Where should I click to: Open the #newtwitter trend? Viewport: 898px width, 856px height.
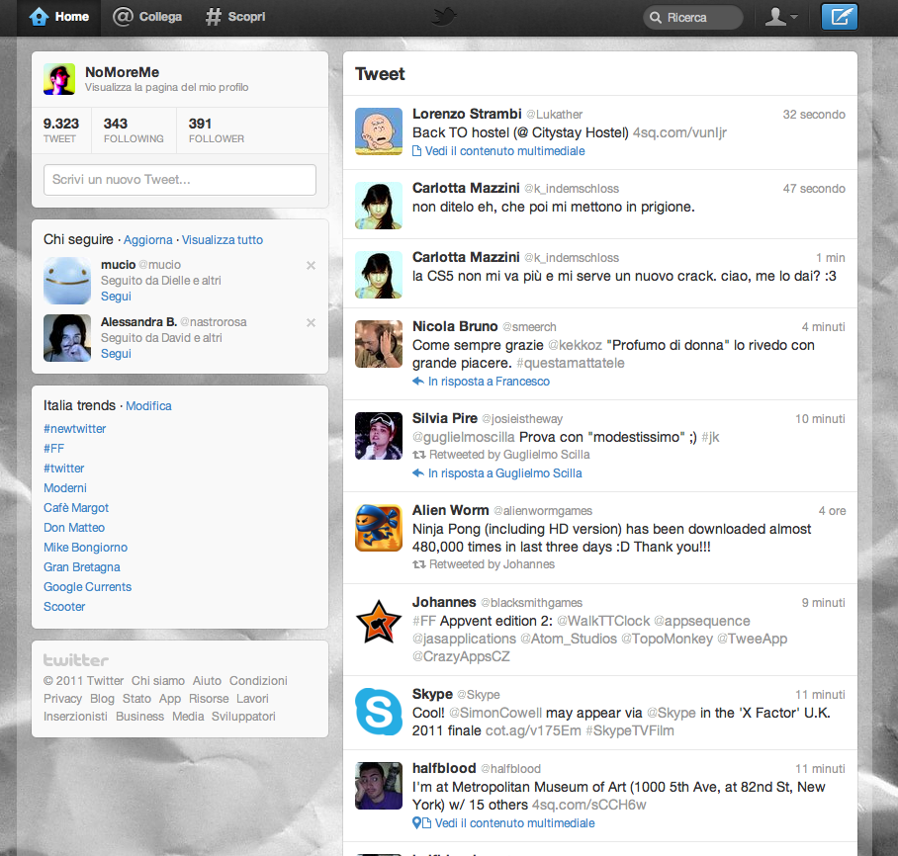[x=74, y=429]
